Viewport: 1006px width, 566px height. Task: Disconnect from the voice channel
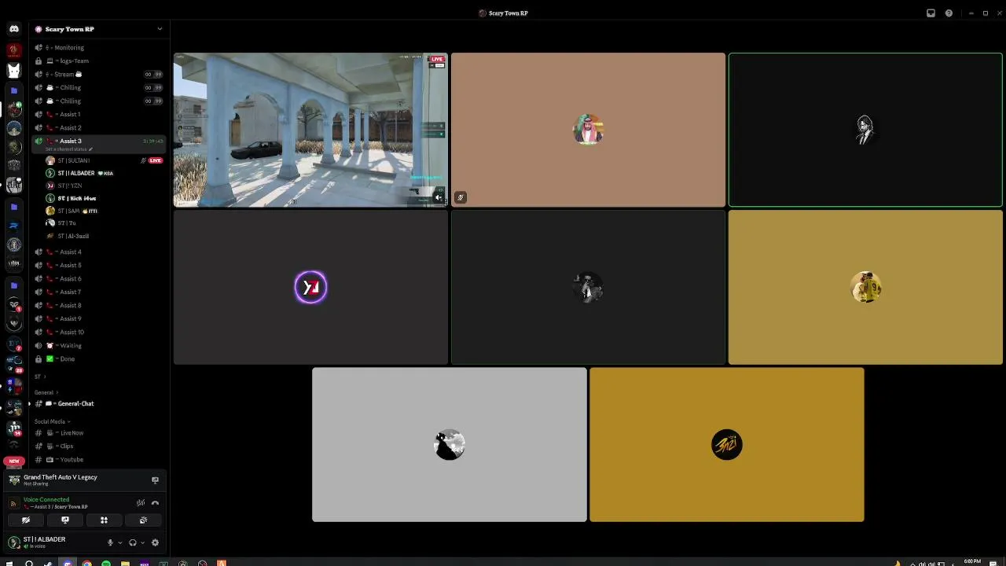(155, 503)
